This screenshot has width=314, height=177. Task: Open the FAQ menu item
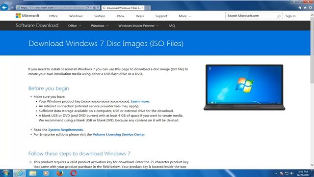point(172,26)
